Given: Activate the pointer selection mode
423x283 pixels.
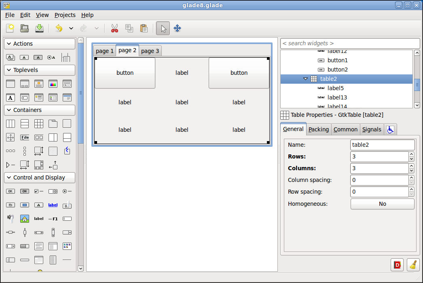Looking at the screenshot, I should pyautogui.click(x=163, y=28).
